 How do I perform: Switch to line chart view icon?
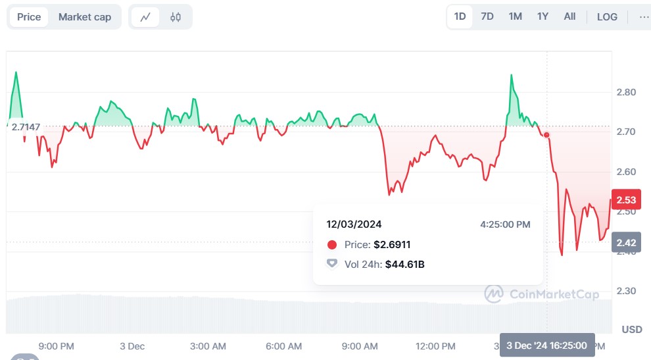click(x=145, y=17)
